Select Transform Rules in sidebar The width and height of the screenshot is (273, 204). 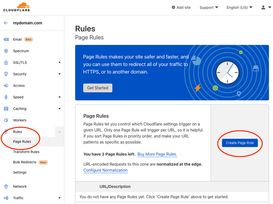pyautogui.click(x=26, y=152)
